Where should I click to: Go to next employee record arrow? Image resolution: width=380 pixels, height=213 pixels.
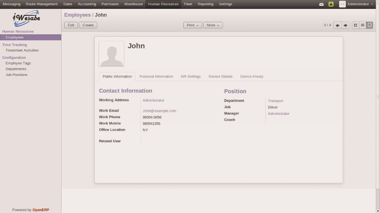345,25
